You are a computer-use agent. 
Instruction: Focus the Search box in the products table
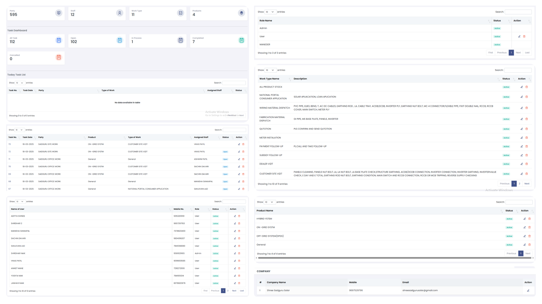[x=519, y=202]
